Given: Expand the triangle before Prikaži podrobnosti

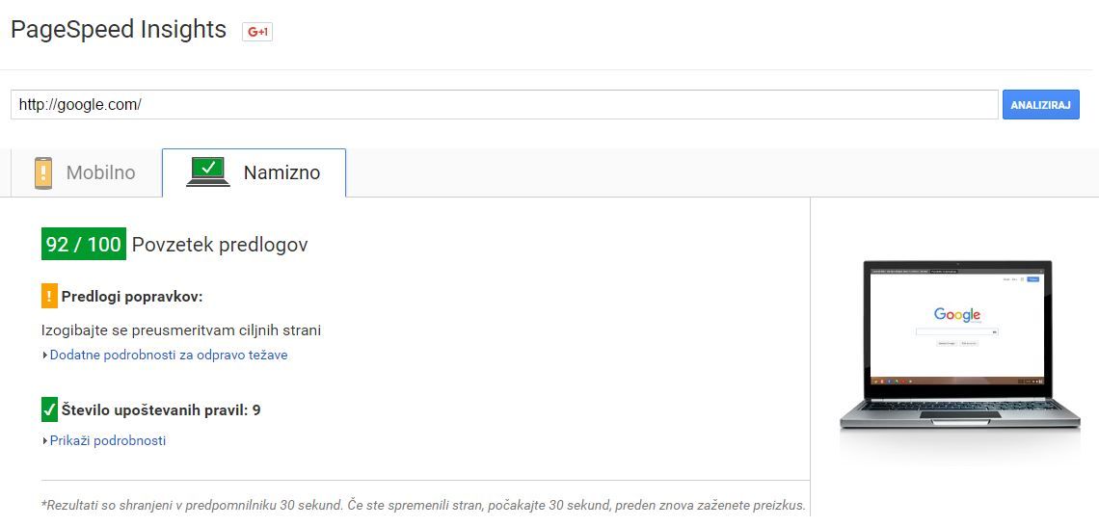Looking at the screenshot, I should pyautogui.click(x=44, y=441).
